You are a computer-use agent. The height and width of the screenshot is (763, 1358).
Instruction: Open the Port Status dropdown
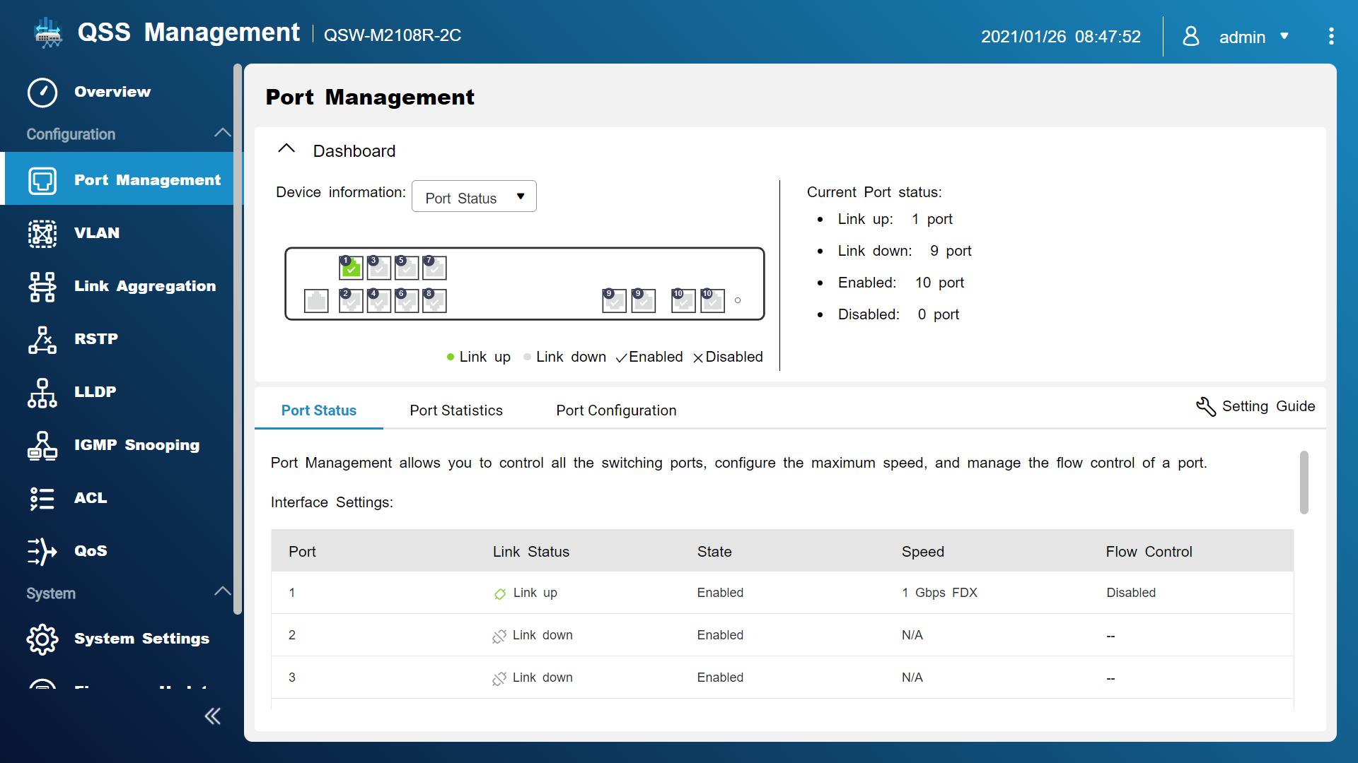click(x=474, y=197)
